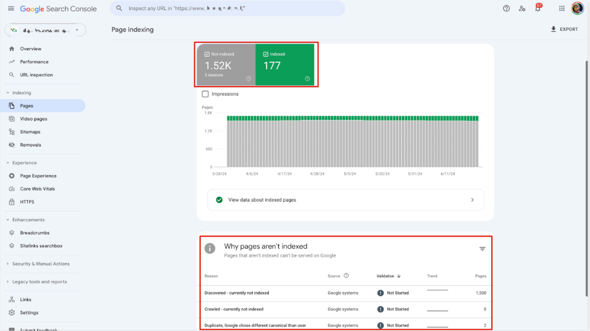Click the Help question mark icon
This screenshot has width=590, height=331.
tap(506, 9)
